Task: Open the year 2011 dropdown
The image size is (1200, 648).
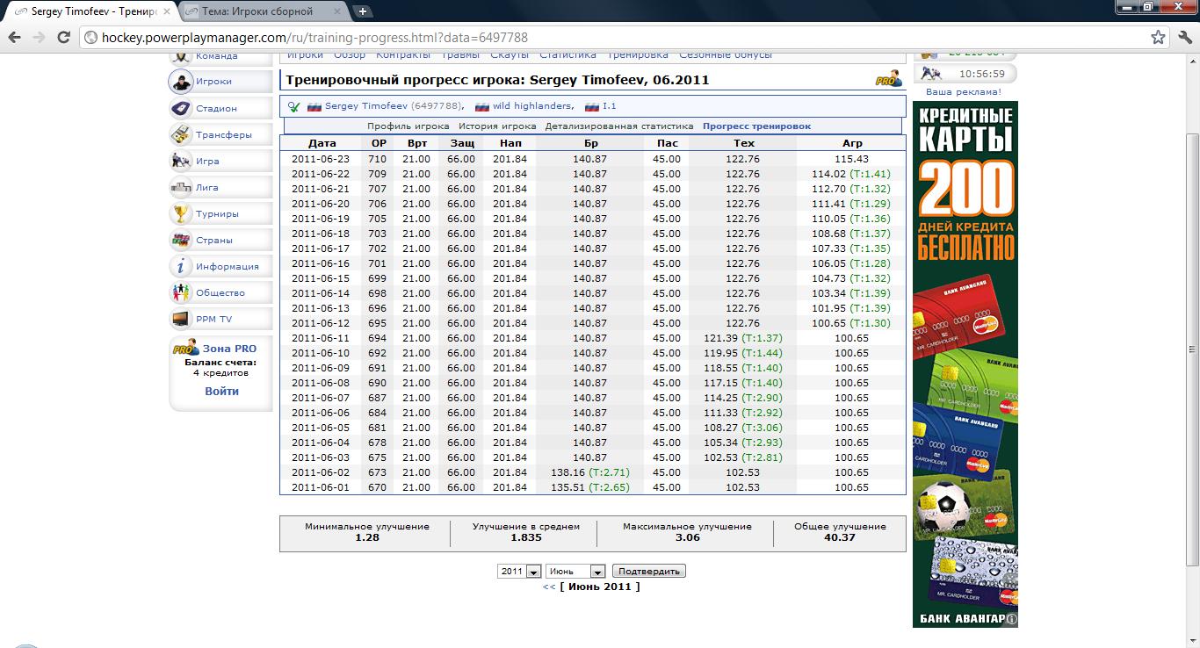Action: click(x=519, y=571)
